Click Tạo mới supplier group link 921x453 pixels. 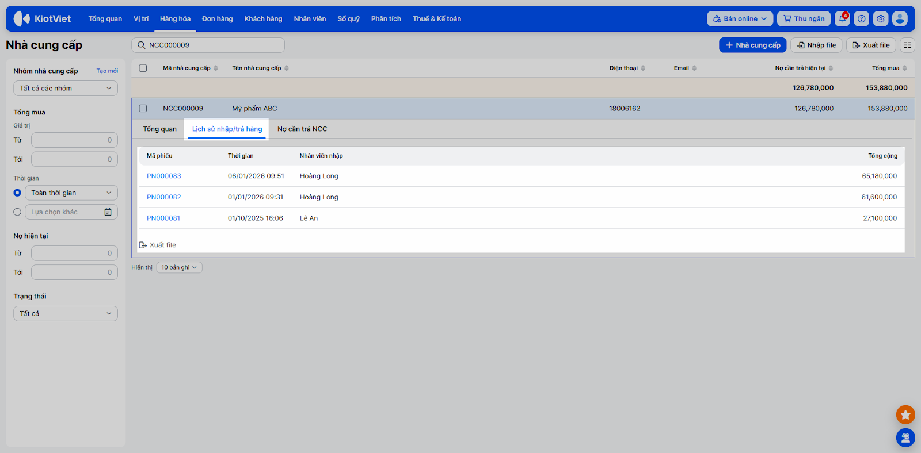(x=107, y=71)
